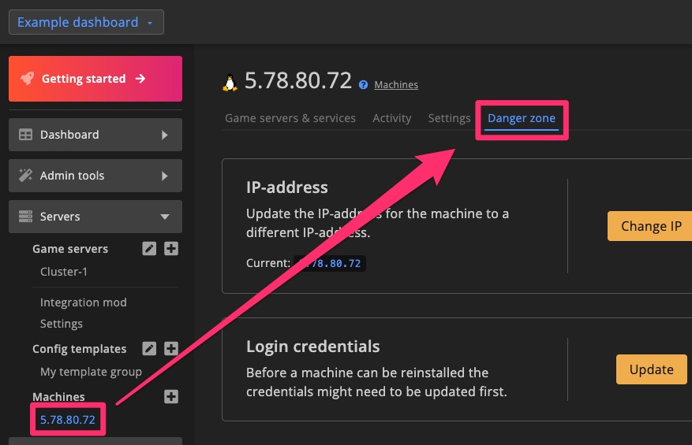This screenshot has height=445, width=692.
Task: Edit Game servers using the pencil icon
Action: [x=149, y=249]
